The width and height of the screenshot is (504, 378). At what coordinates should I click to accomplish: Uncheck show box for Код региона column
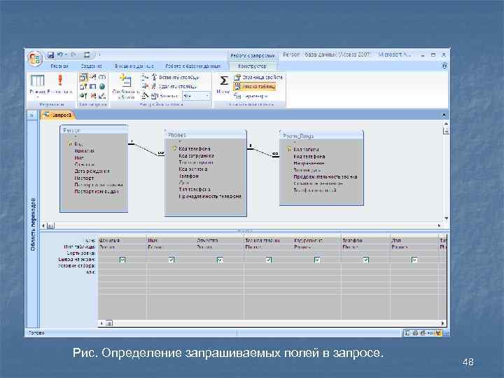click(317, 260)
